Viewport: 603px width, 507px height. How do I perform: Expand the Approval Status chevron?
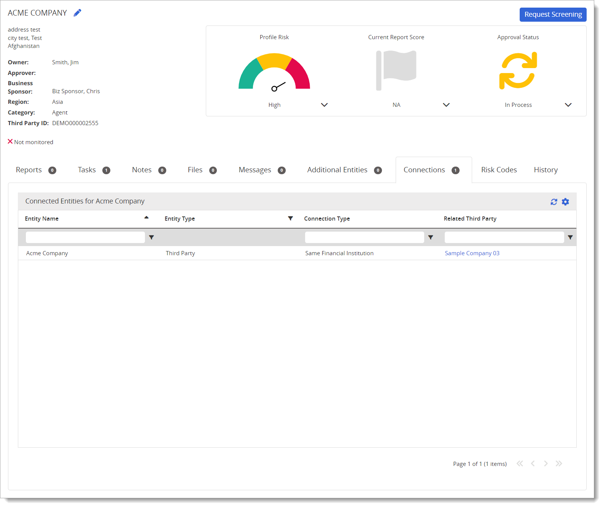pyautogui.click(x=568, y=105)
